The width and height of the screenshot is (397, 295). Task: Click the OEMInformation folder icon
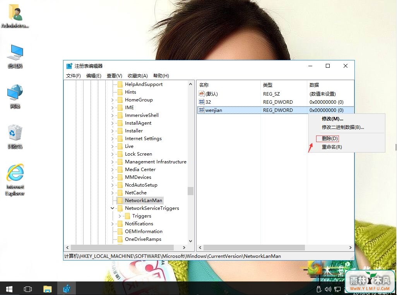pos(120,231)
